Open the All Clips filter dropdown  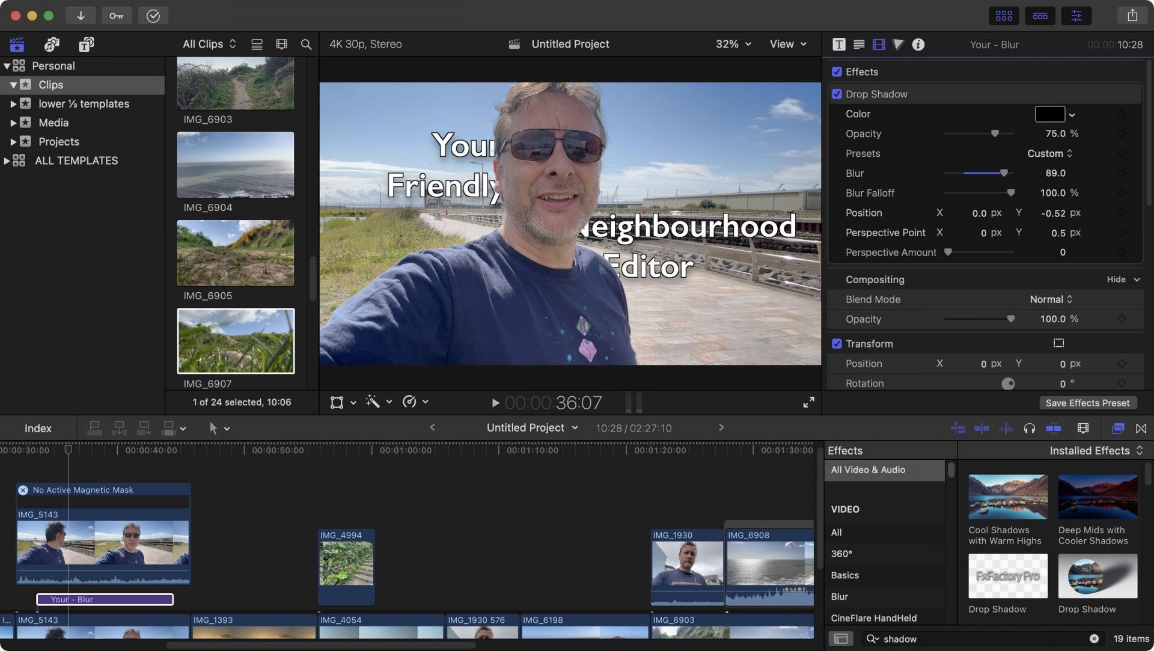pos(209,44)
